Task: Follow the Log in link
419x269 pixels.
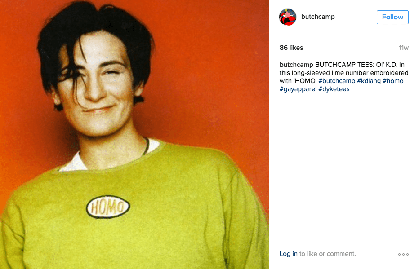Action: tap(288, 254)
